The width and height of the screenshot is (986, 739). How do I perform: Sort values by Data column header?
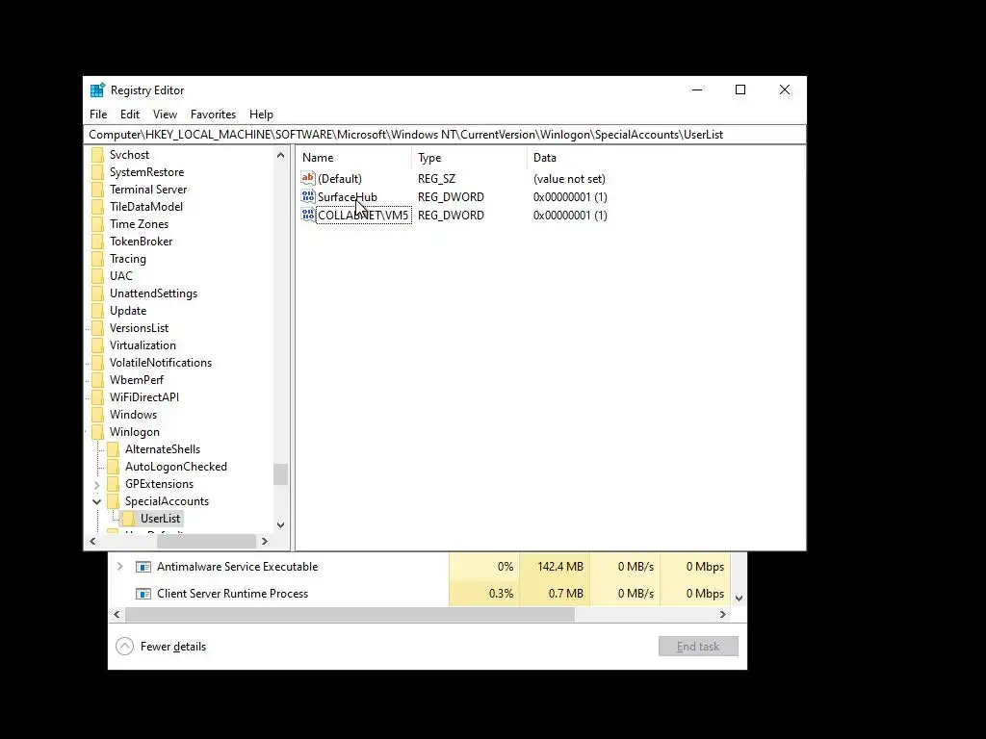point(665,158)
